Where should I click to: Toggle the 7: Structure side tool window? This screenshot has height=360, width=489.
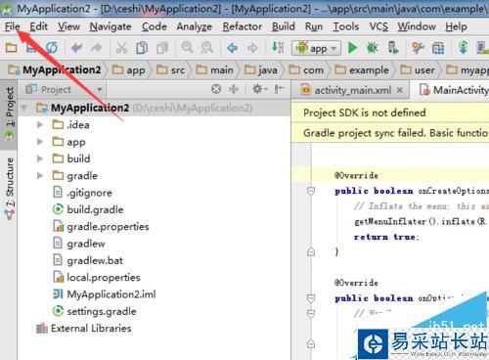pos(10,188)
